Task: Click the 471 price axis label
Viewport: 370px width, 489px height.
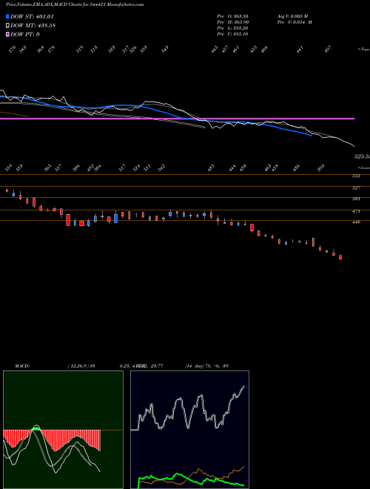Action: coord(356,211)
